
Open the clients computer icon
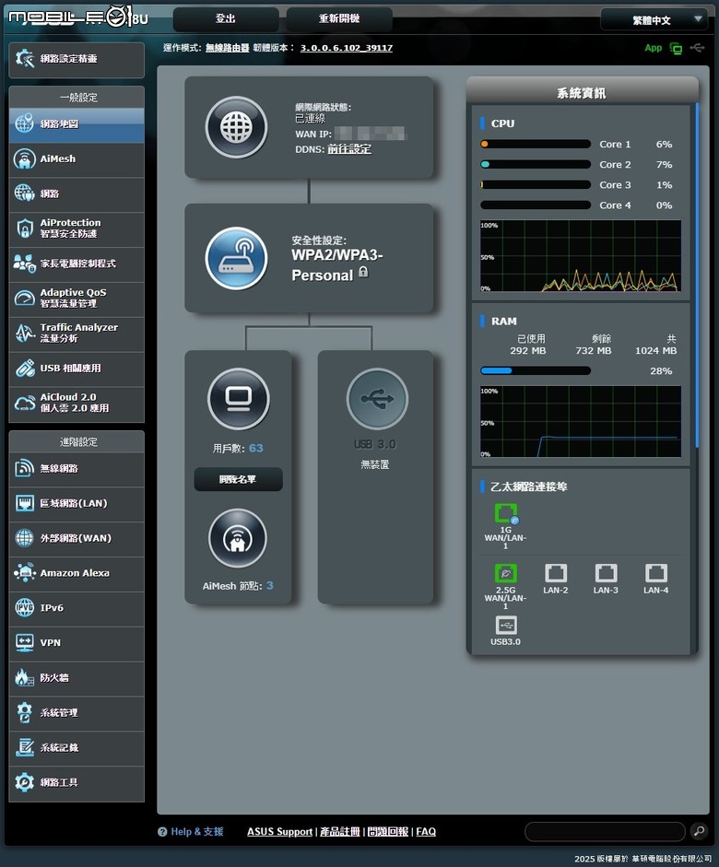tap(239, 399)
